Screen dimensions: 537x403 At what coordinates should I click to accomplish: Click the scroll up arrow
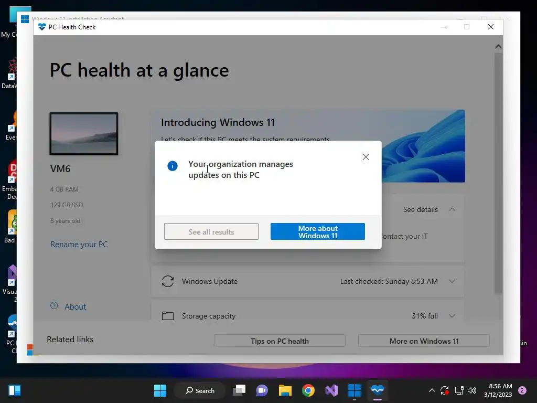[x=498, y=46]
